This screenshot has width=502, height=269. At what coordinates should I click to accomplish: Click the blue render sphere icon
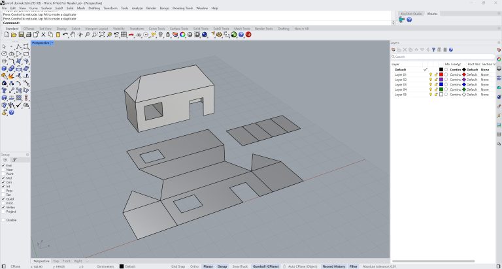(x=205, y=35)
